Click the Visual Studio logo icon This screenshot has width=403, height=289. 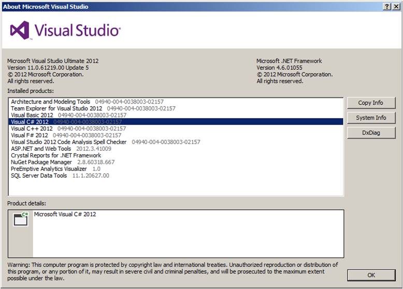click(x=20, y=31)
